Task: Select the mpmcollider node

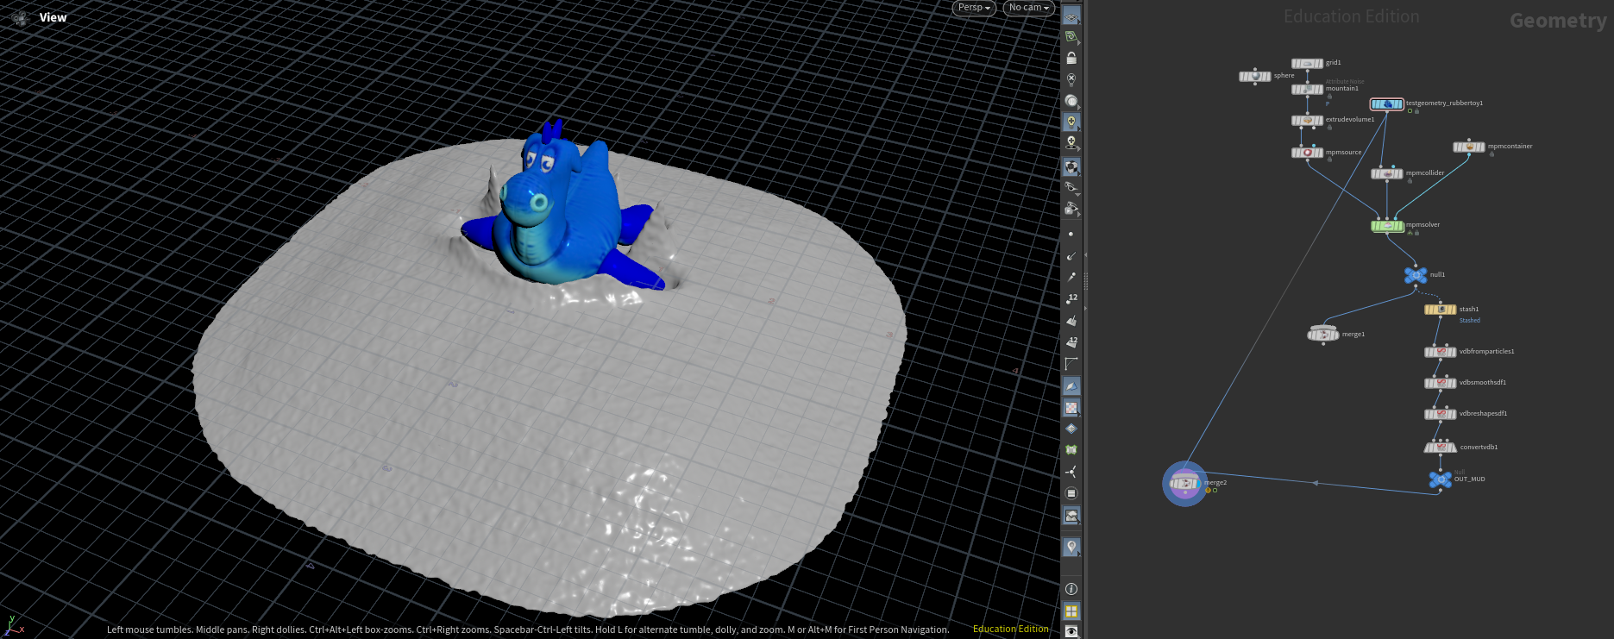Action: 1386,174
